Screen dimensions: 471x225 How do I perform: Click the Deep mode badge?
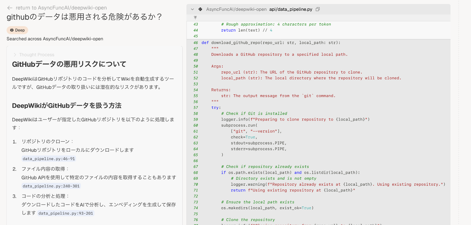point(17,30)
